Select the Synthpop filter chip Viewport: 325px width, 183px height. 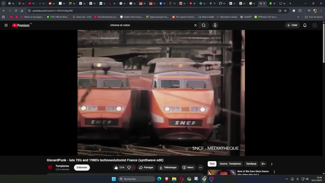pyautogui.click(x=251, y=164)
